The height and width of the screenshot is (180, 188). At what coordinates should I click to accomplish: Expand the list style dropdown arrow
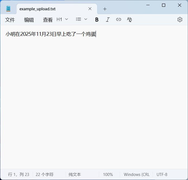pyautogui.click(x=86, y=19)
